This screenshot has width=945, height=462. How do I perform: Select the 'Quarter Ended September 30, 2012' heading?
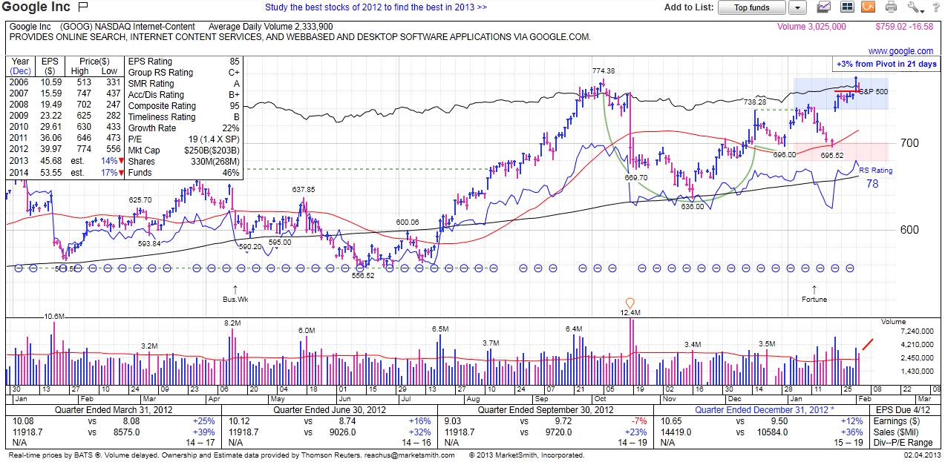click(x=546, y=410)
